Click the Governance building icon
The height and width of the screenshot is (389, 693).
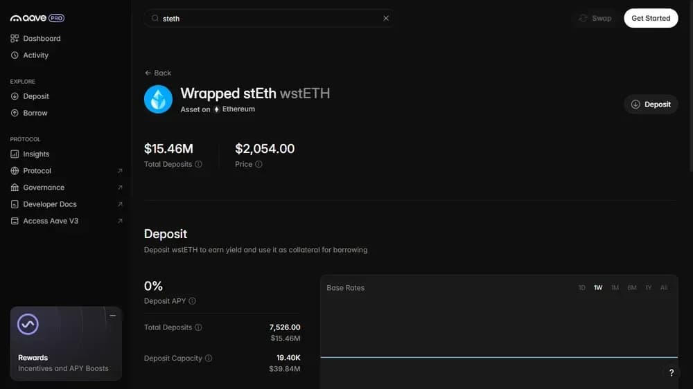pos(15,188)
